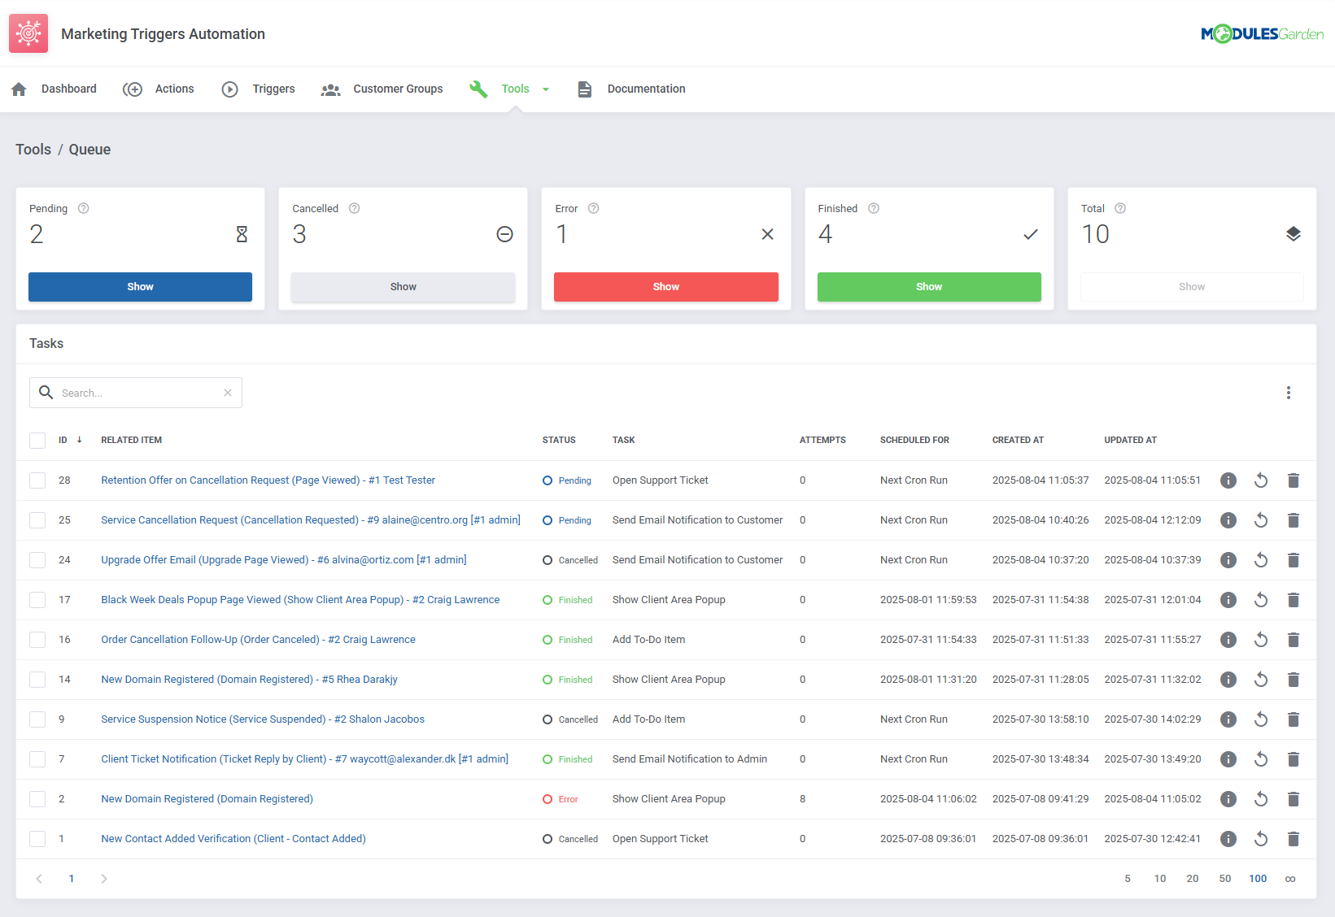Delete task 9 using the trash icon

pos(1294,719)
